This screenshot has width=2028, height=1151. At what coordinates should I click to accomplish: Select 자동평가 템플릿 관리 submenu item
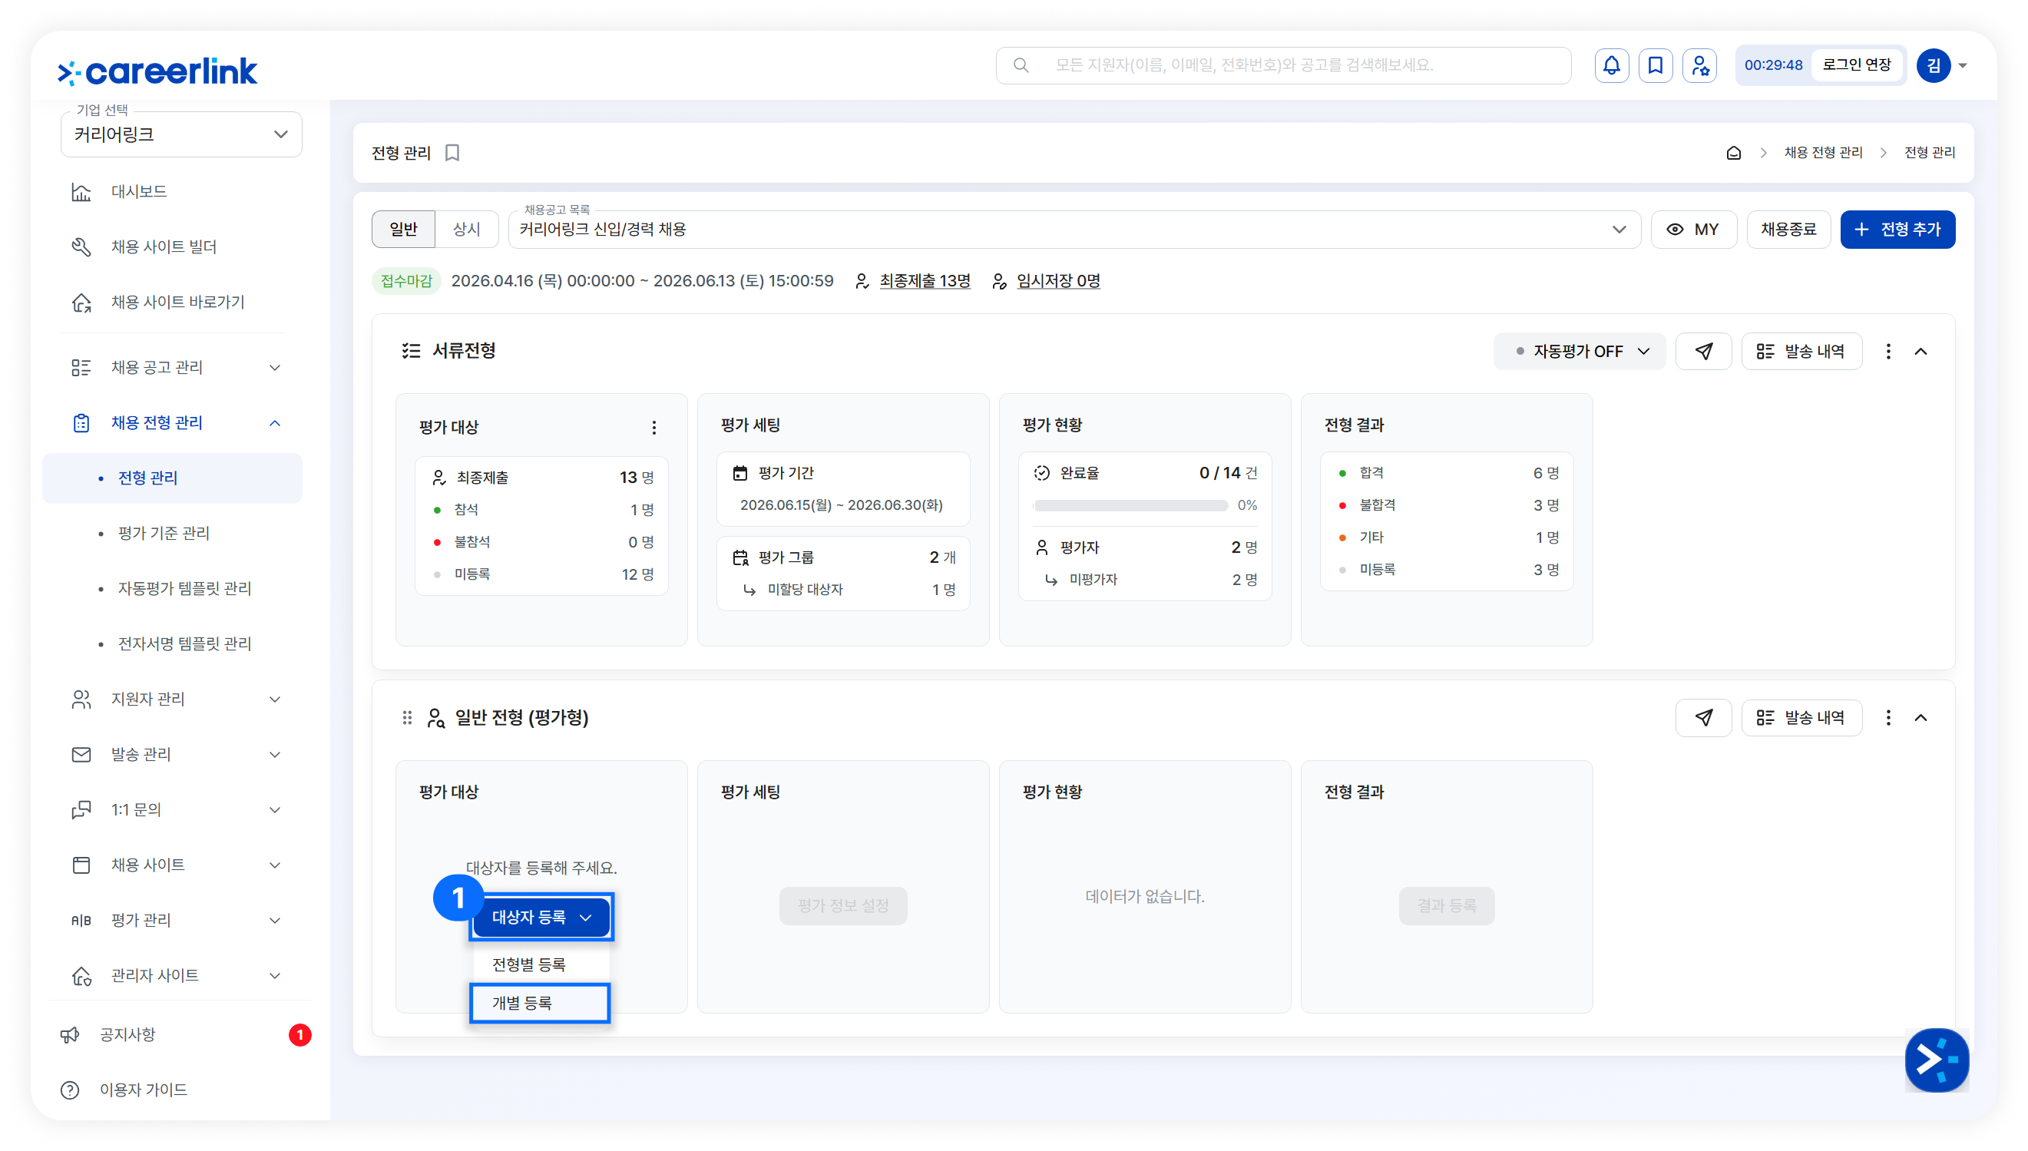pyautogui.click(x=172, y=589)
